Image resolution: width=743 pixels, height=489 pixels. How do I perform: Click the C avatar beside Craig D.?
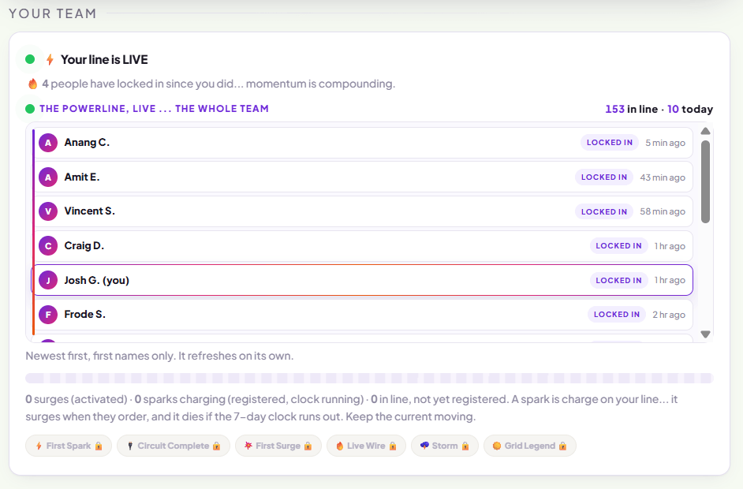pyautogui.click(x=48, y=246)
